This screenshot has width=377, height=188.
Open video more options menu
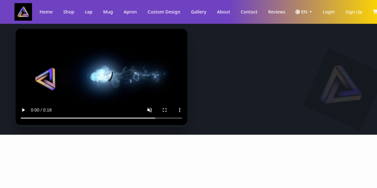tap(180, 110)
